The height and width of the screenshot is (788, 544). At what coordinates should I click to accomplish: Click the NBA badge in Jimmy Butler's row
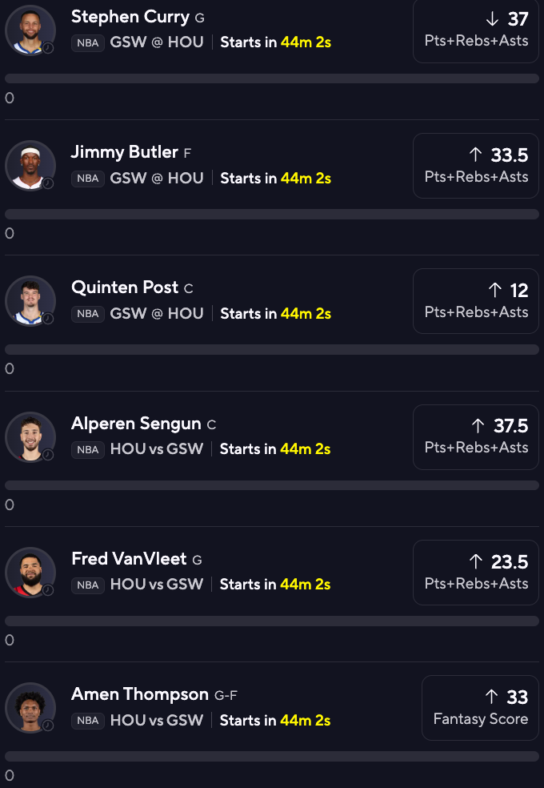point(88,179)
